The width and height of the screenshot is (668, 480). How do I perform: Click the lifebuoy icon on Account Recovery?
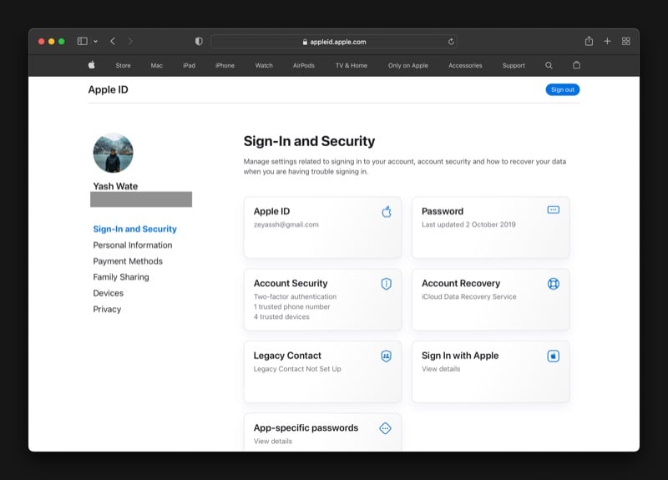(x=553, y=284)
